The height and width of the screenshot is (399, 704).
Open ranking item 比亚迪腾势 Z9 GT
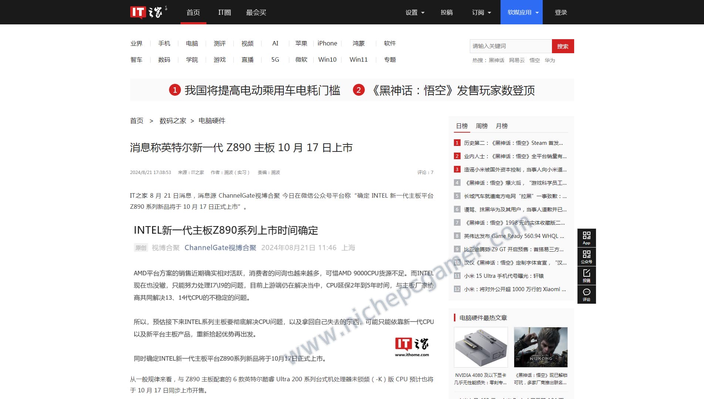click(514, 249)
